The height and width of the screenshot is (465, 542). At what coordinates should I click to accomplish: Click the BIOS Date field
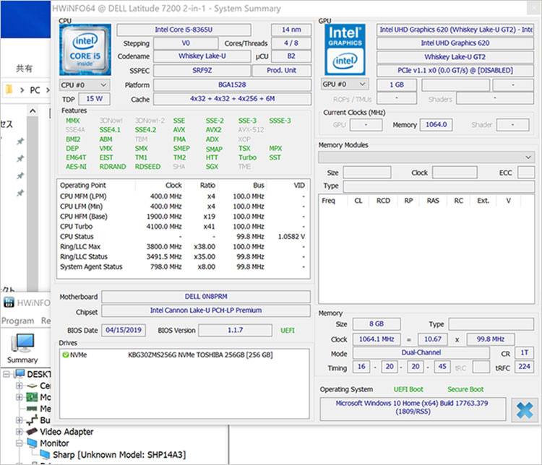coord(125,330)
